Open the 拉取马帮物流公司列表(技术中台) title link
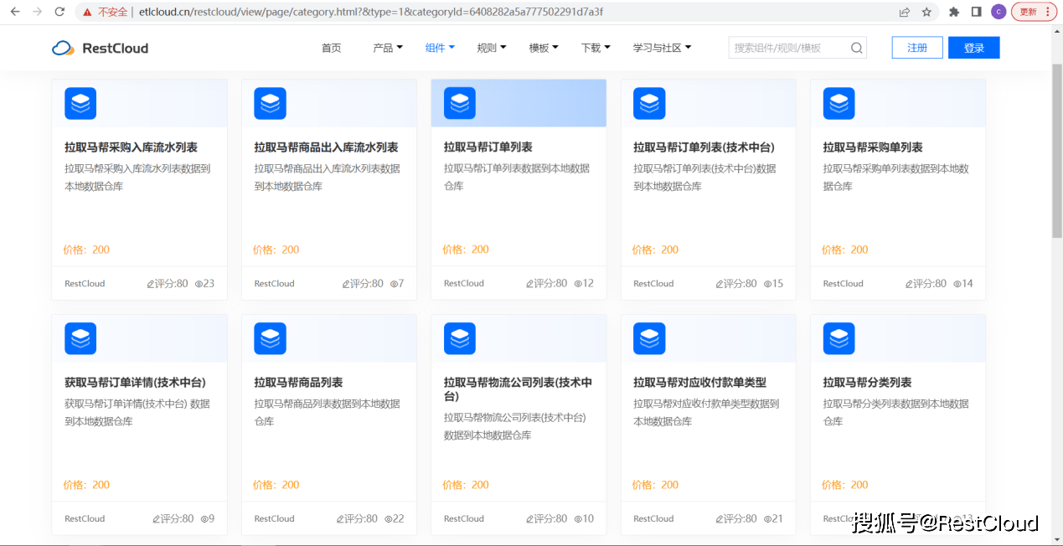The width and height of the screenshot is (1063, 546). click(x=518, y=389)
